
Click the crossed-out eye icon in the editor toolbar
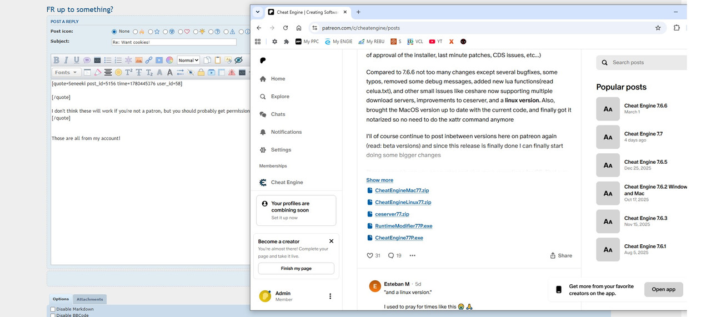click(238, 60)
